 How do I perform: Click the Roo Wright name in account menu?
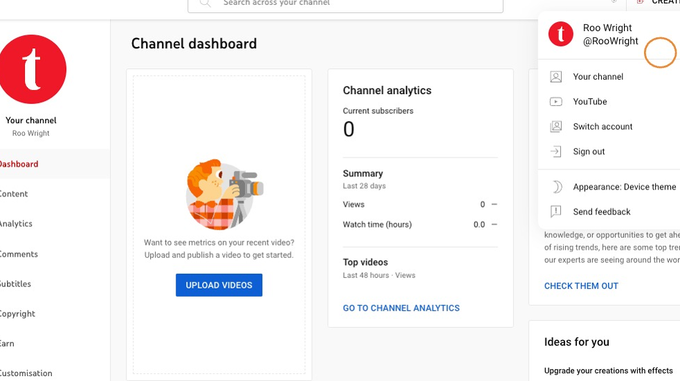click(607, 28)
